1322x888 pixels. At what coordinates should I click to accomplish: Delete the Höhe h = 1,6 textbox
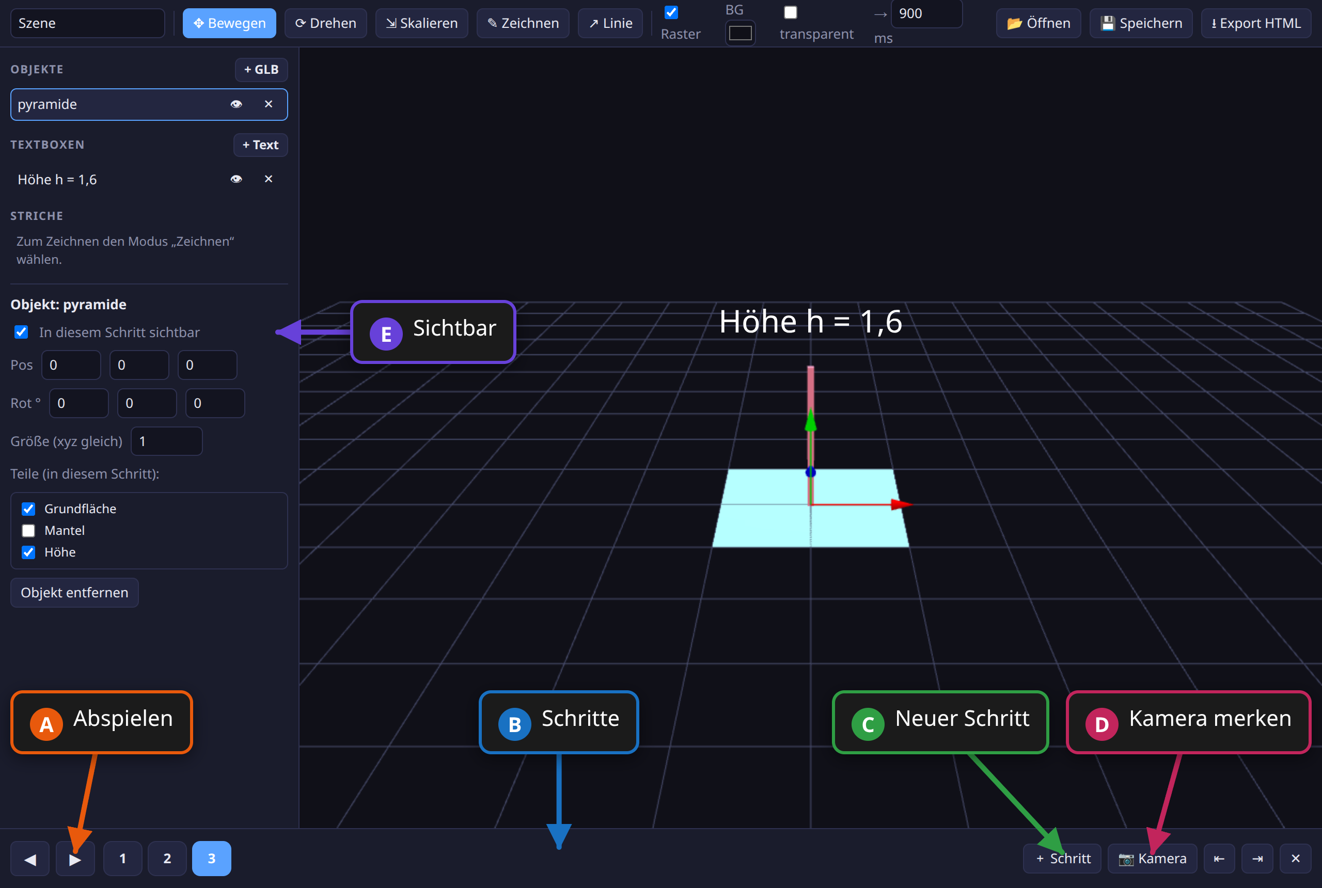(269, 179)
